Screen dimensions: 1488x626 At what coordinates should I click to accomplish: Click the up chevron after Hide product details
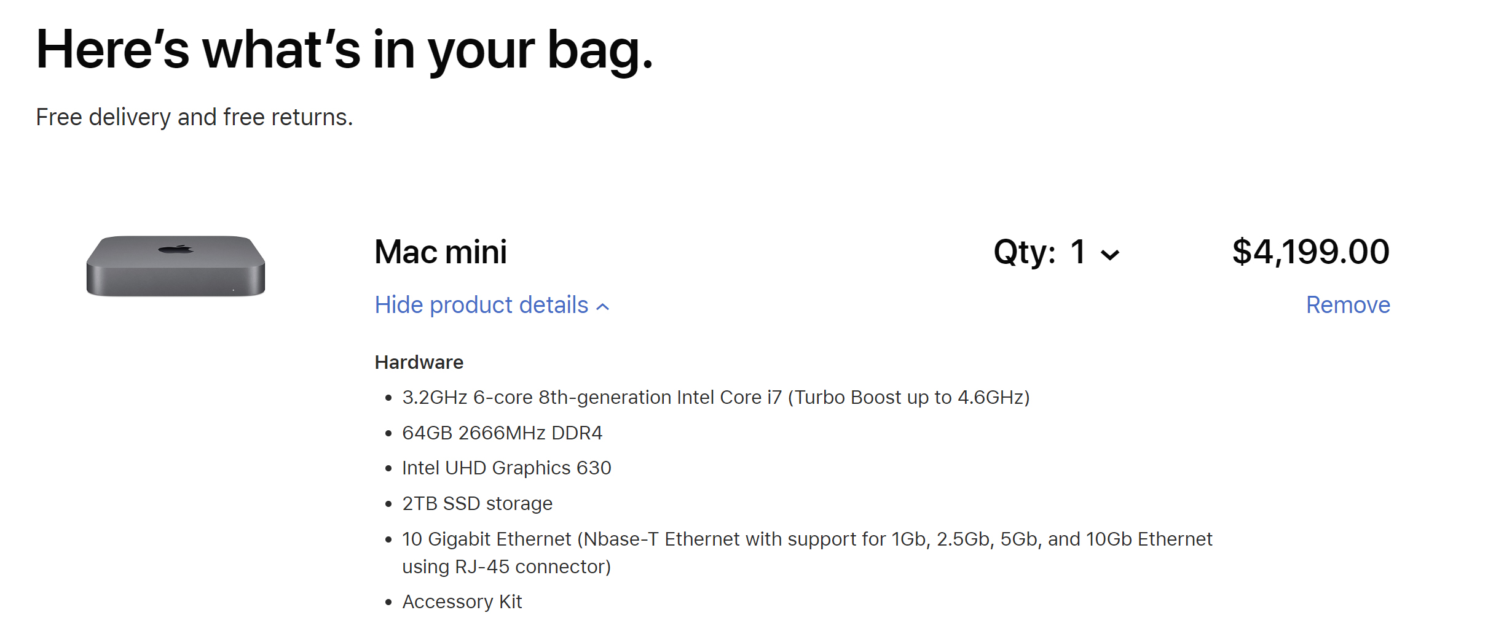604,307
